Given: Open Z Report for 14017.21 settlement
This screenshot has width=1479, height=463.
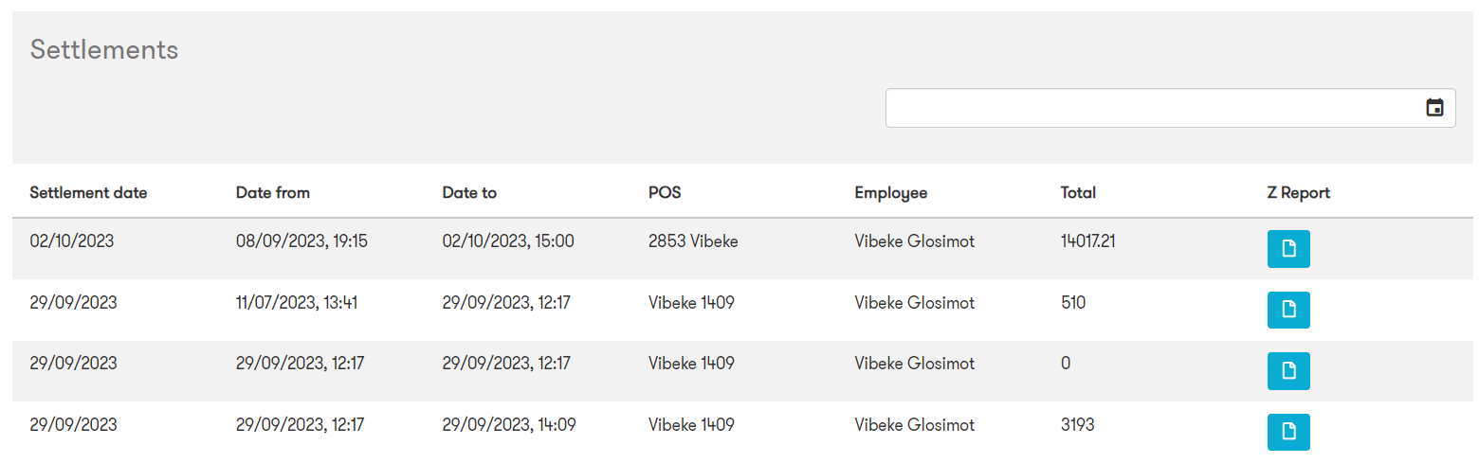Looking at the screenshot, I should [x=1288, y=249].
